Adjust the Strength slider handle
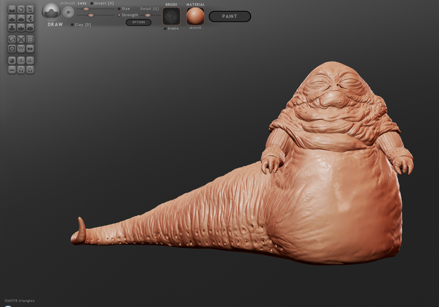This screenshot has width=439, height=307. (91, 15)
